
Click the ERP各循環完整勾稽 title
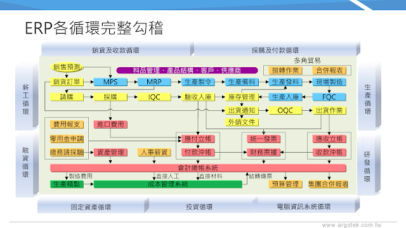tap(95, 28)
